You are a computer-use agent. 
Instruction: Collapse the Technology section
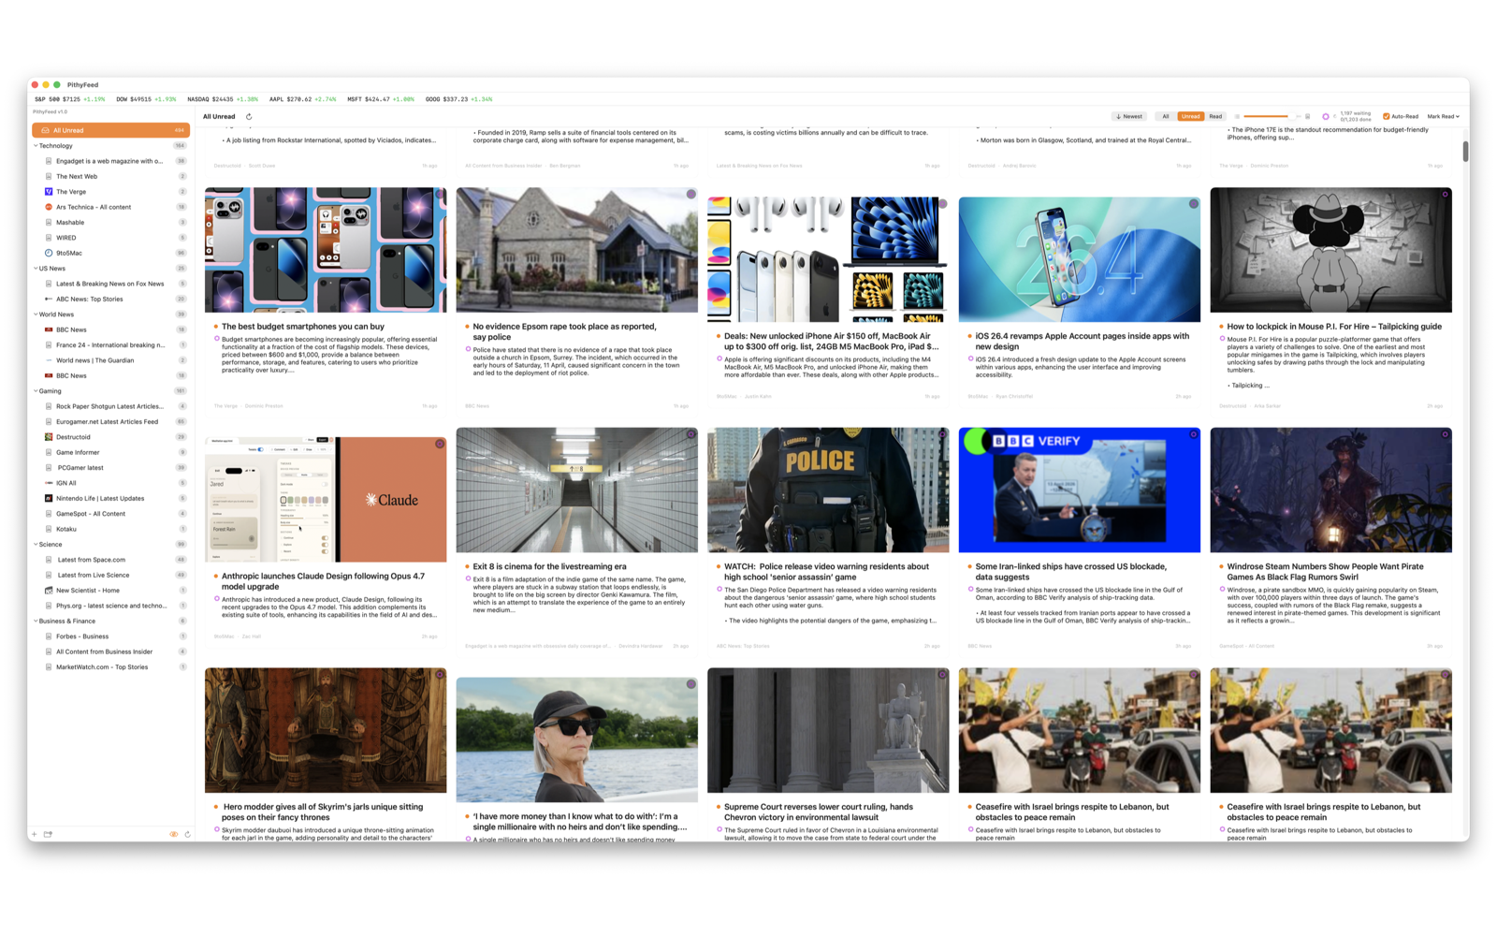34,145
